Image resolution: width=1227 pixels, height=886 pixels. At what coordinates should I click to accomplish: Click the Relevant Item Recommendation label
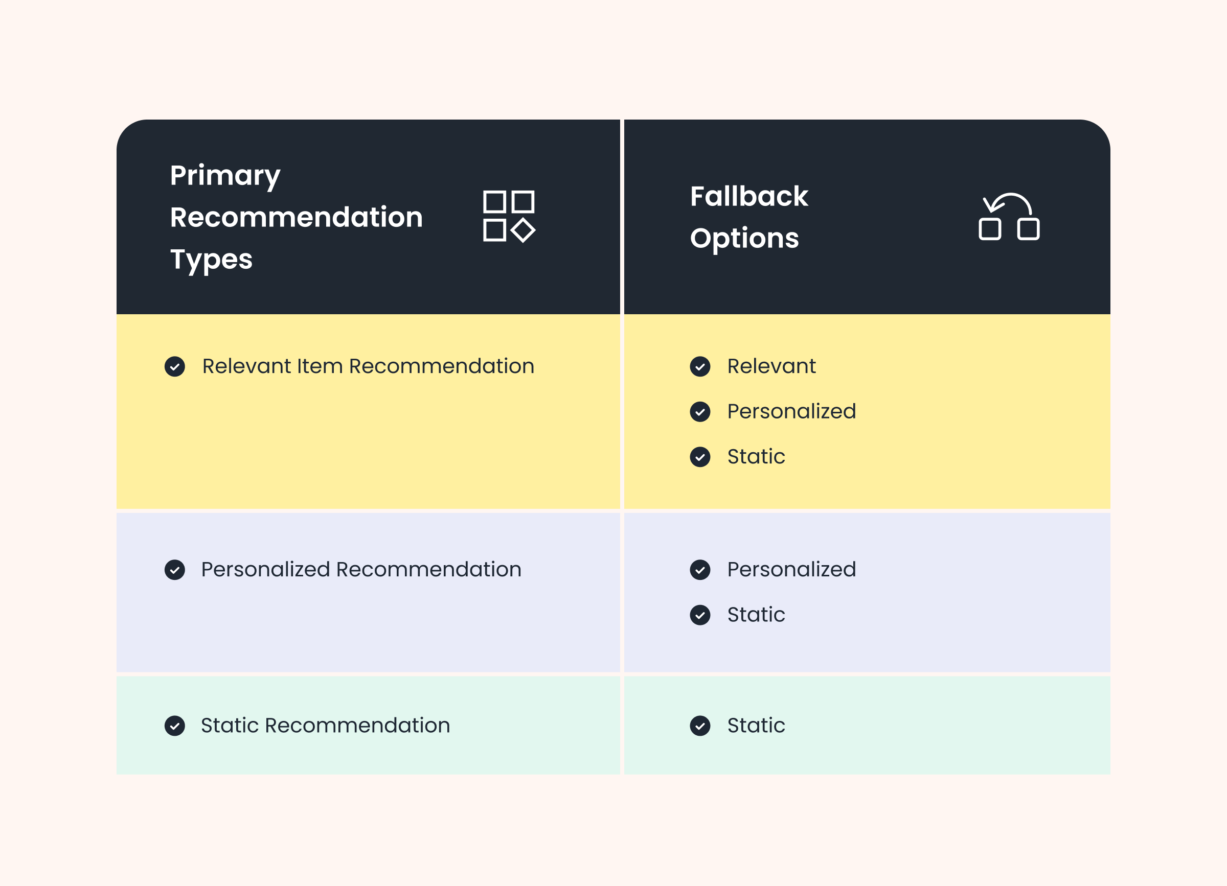click(x=368, y=366)
